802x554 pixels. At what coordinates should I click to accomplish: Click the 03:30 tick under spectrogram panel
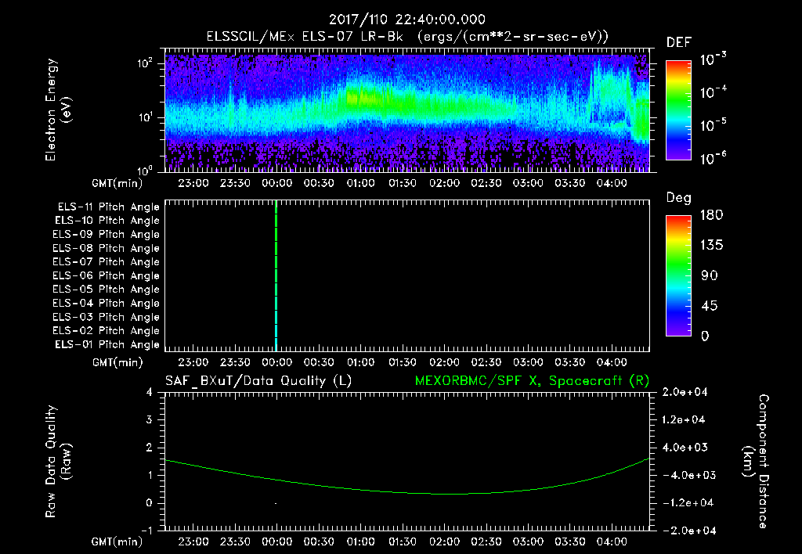click(x=570, y=183)
